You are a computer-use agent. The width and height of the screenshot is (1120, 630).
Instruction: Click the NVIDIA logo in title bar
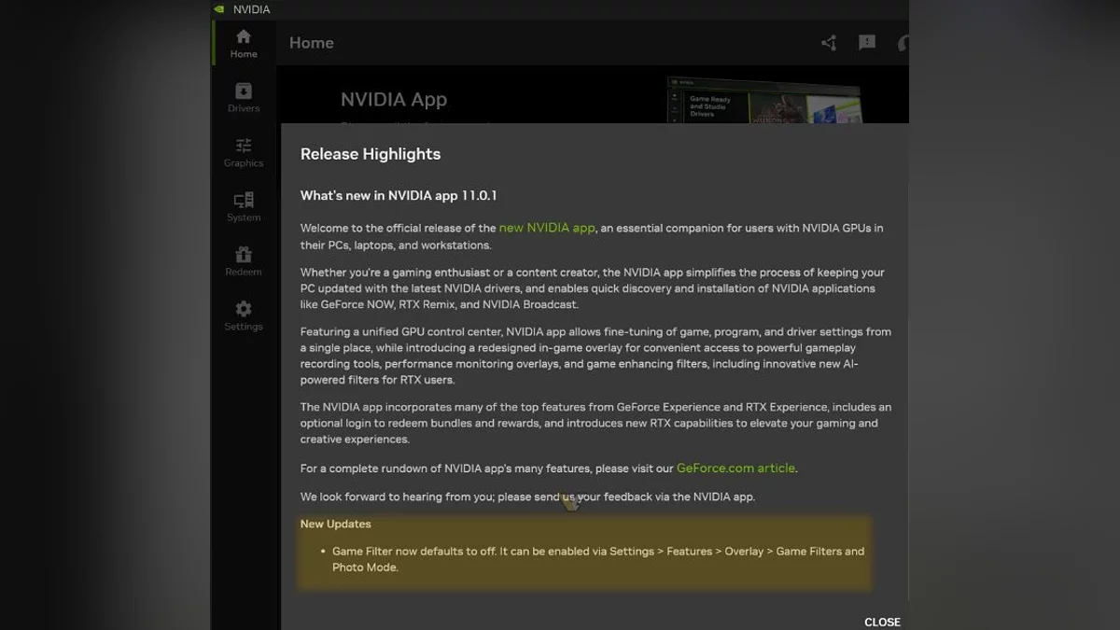(218, 9)
